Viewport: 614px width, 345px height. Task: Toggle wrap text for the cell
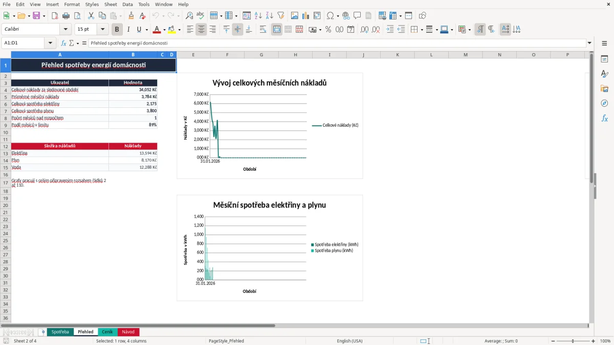point(263,30)
